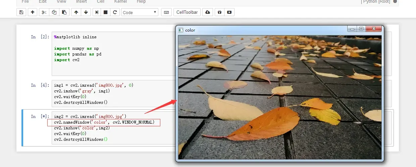Run cell and select below
This screenshot has width=416, height=167.
pyautogui.click(x=97, y=12)
